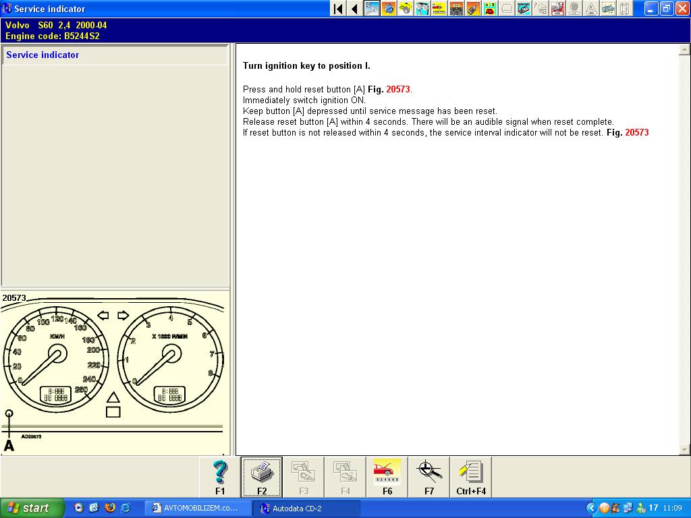Launch Firefox from the quick launch bar
The width and height of the screenshot is (691, 518).
[x=110, y=508]
